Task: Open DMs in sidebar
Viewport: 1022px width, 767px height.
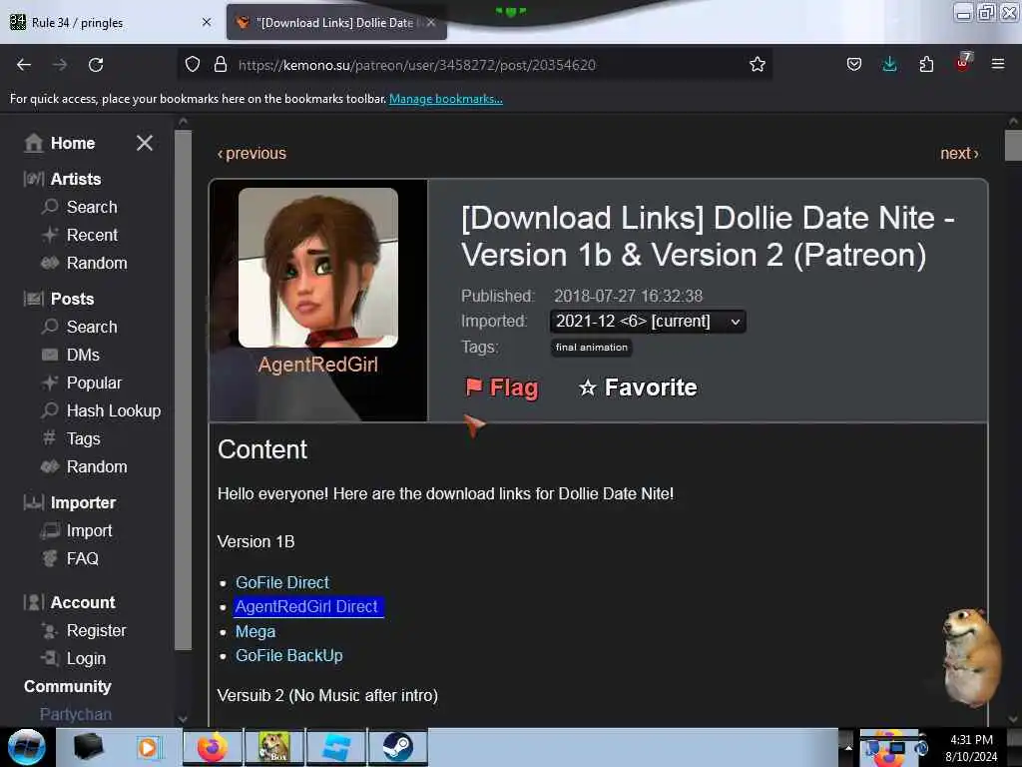Action: pyautogui.click(x=83, y=355)
